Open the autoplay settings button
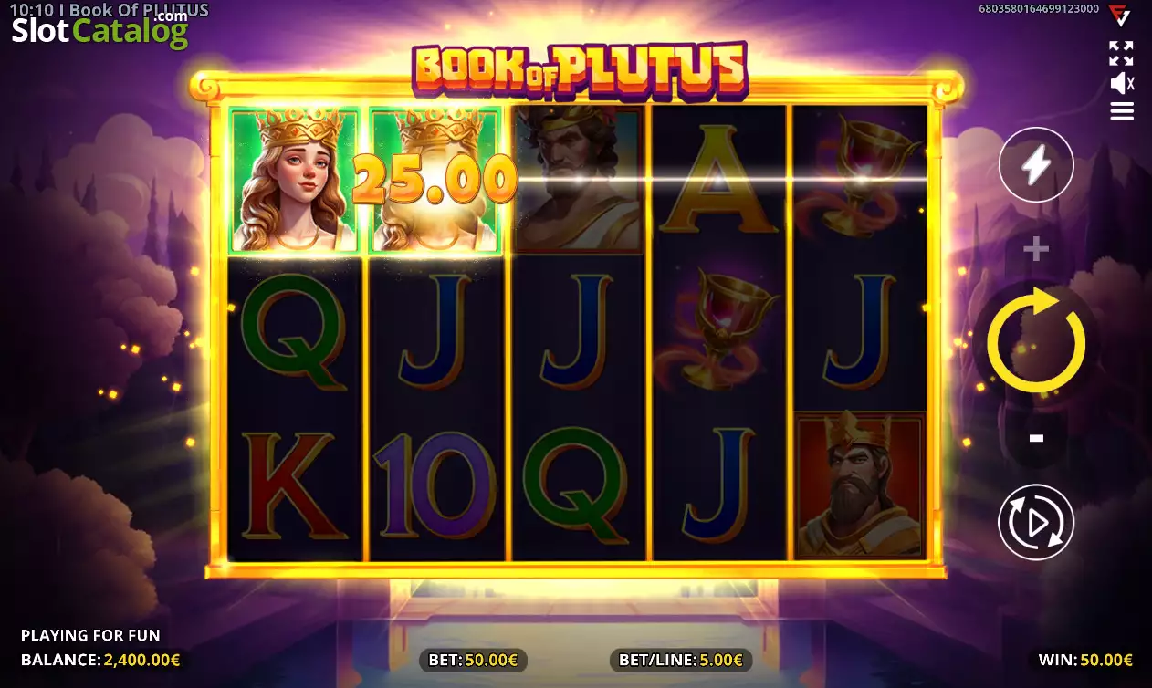The width and height of the screenshot is (1152, 688). pyautogui.click(x=1036, y=522)
